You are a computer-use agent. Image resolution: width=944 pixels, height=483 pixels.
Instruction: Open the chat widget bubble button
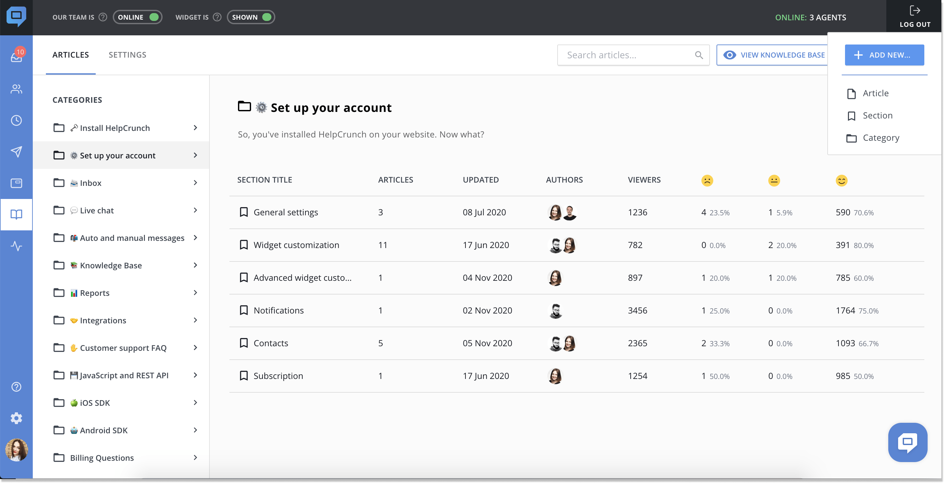click(908, 442)
